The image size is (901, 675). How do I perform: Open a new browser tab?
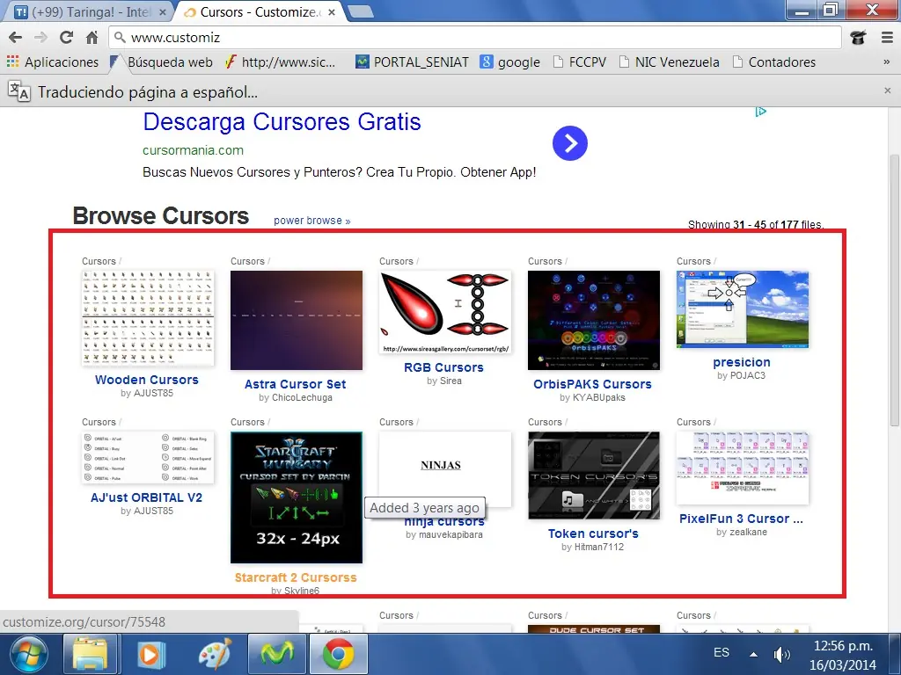[x=361, y=11]
